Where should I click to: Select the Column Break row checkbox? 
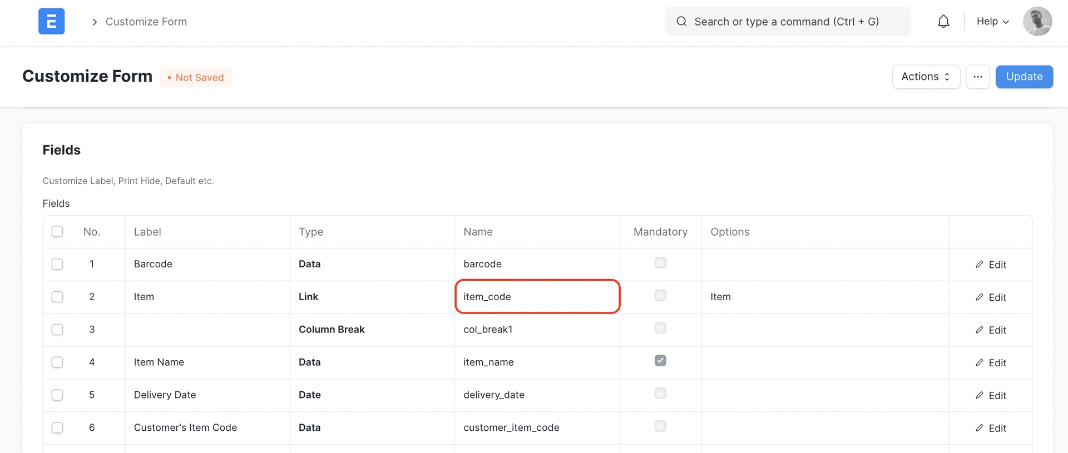pyautogui.click(x=57, y=330)
